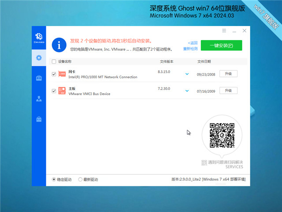Click the red 发现 2 个设备的驱动 message
Image resolution: width=282 pixels, height=212 pixels.
click(x=111, y=41)
